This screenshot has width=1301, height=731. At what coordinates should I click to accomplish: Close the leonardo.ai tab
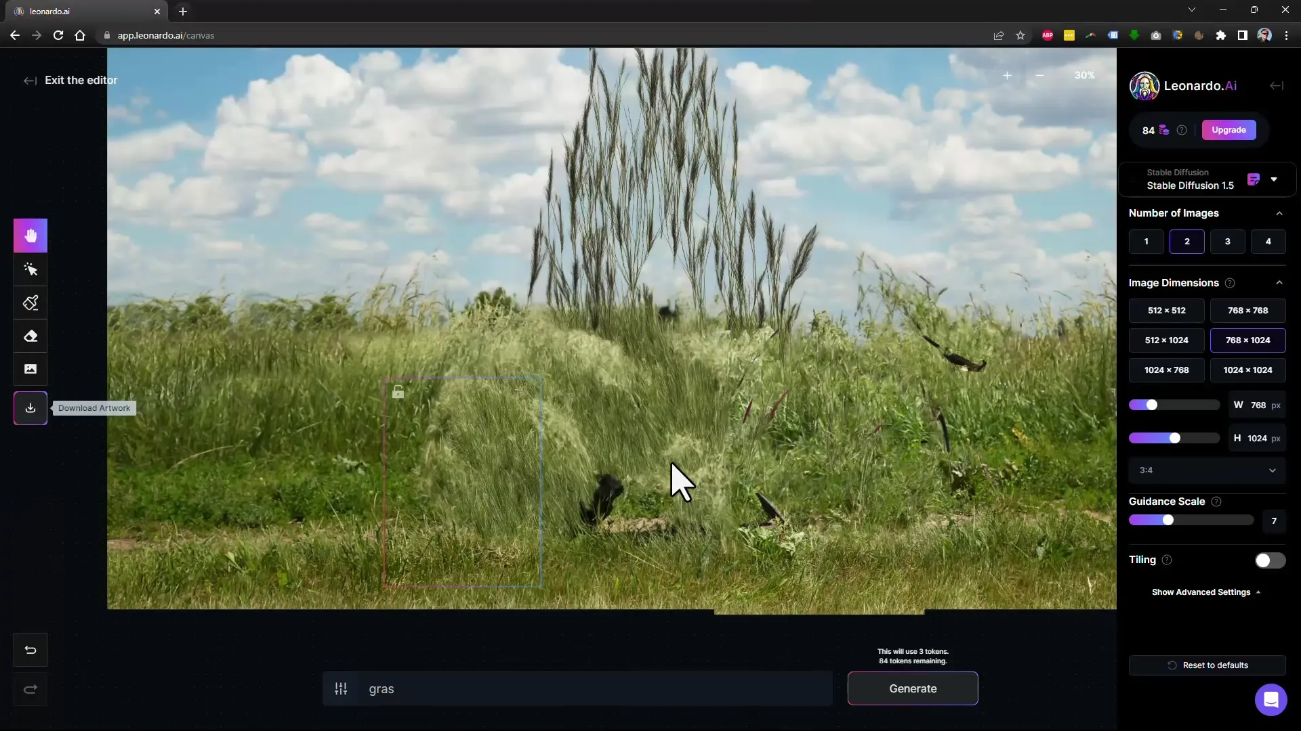[x=157, y=12]
